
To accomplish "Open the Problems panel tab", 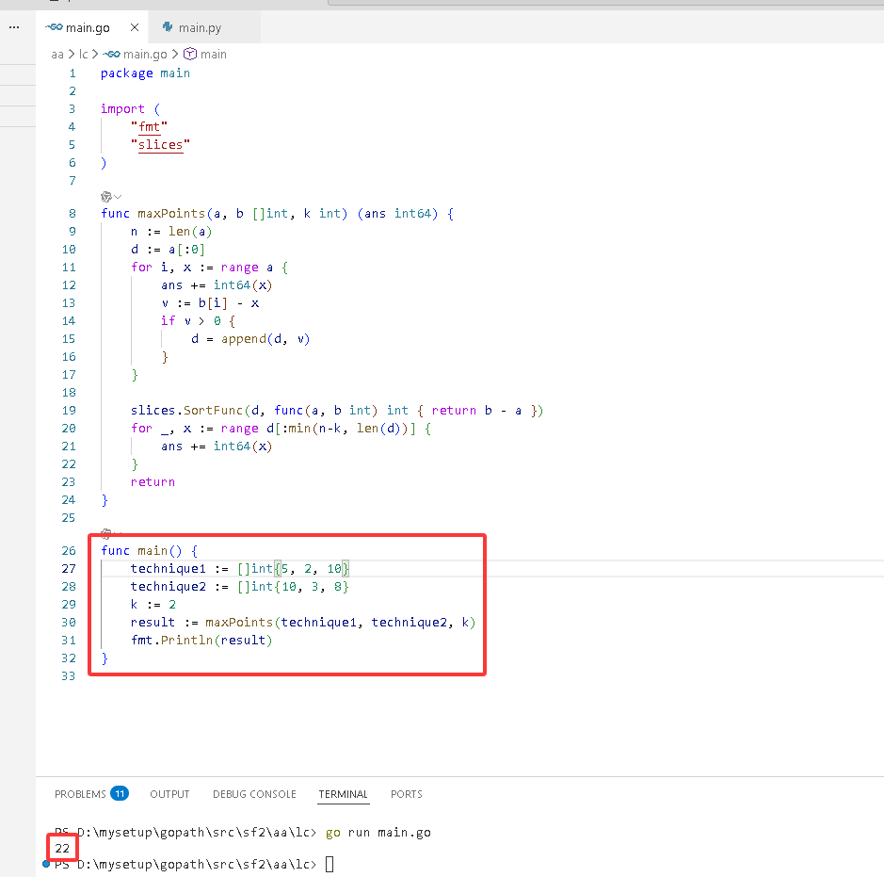I will point(80,794).
